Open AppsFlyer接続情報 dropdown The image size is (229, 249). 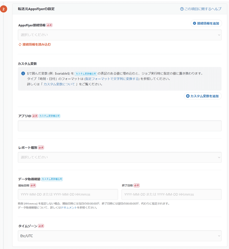[x=120, y=35]
